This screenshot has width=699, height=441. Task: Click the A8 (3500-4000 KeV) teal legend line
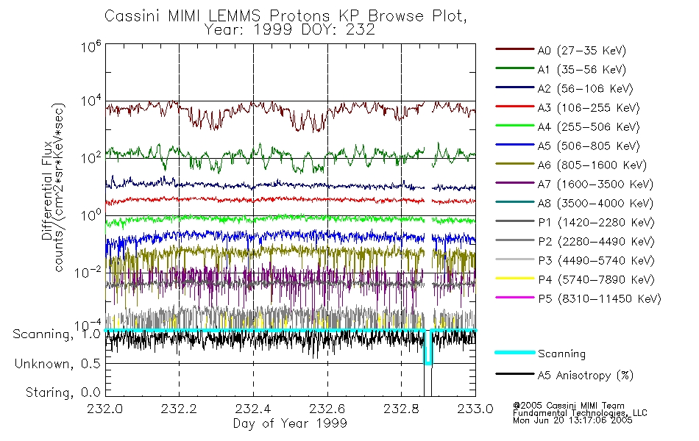(x=514, y=202)
